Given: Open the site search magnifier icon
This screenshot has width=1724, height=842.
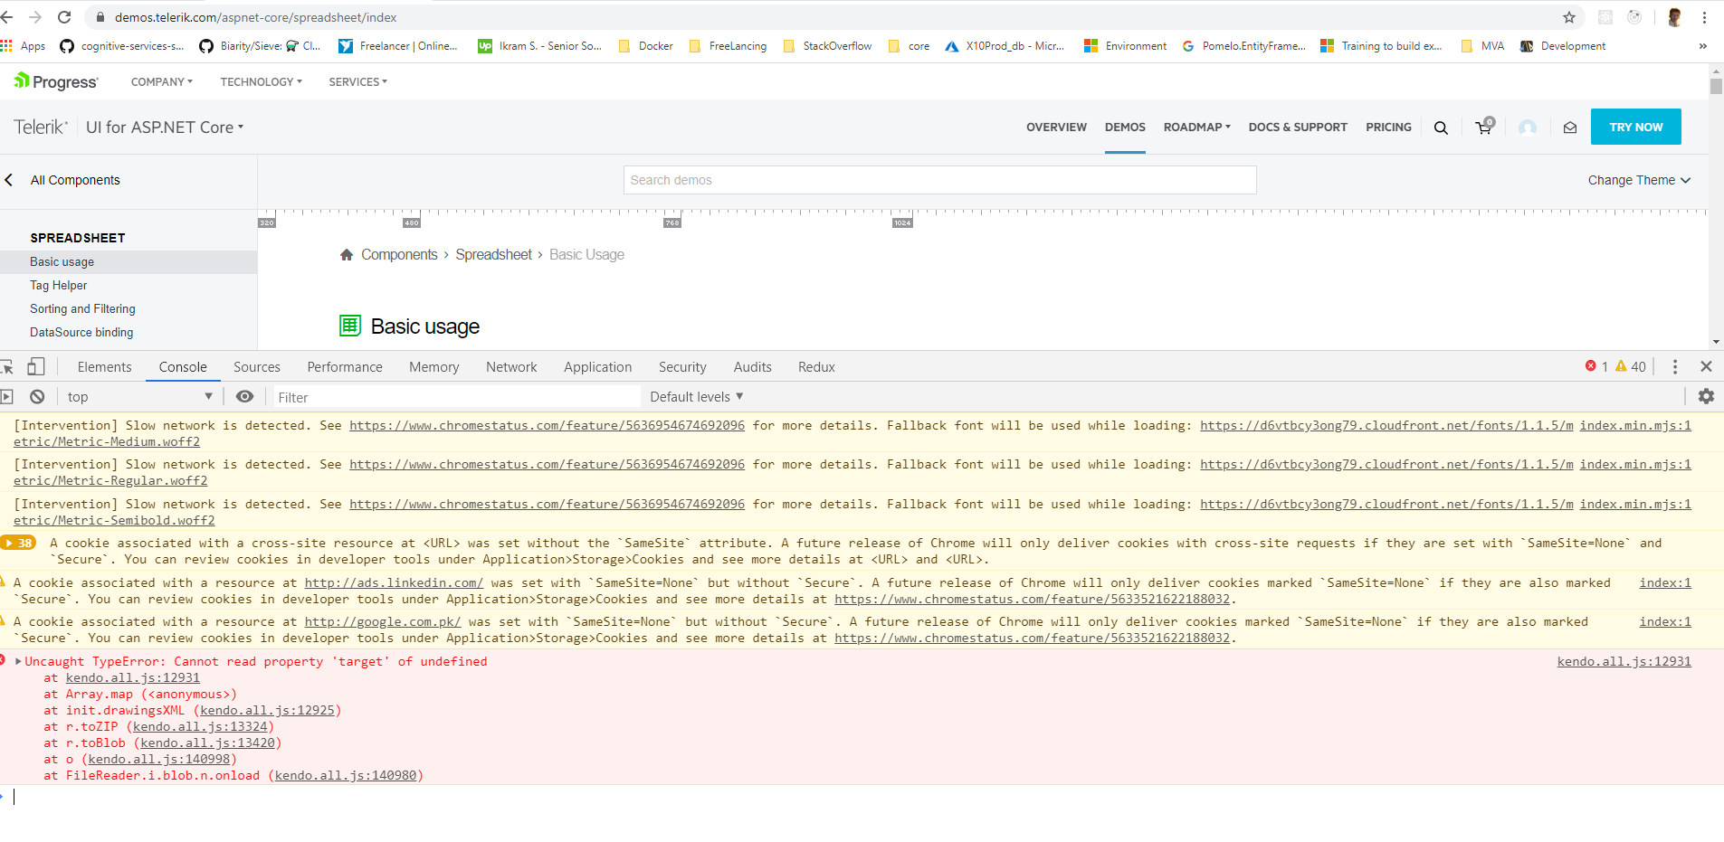Looking at the screenshot, I should [x=1441, y=128].
